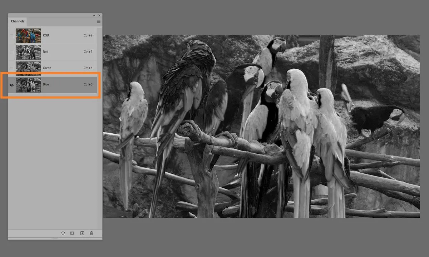Toggle visibility of the Green channel

point(12,68)
